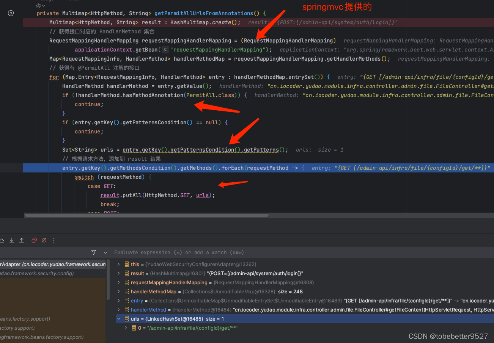The width and height of the screenshot is (494, 343).
Task: Open the View Breakpoints dialog icon
Action: [x=34, y=240]
